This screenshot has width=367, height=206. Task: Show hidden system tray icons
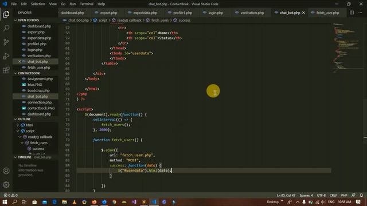298,202
